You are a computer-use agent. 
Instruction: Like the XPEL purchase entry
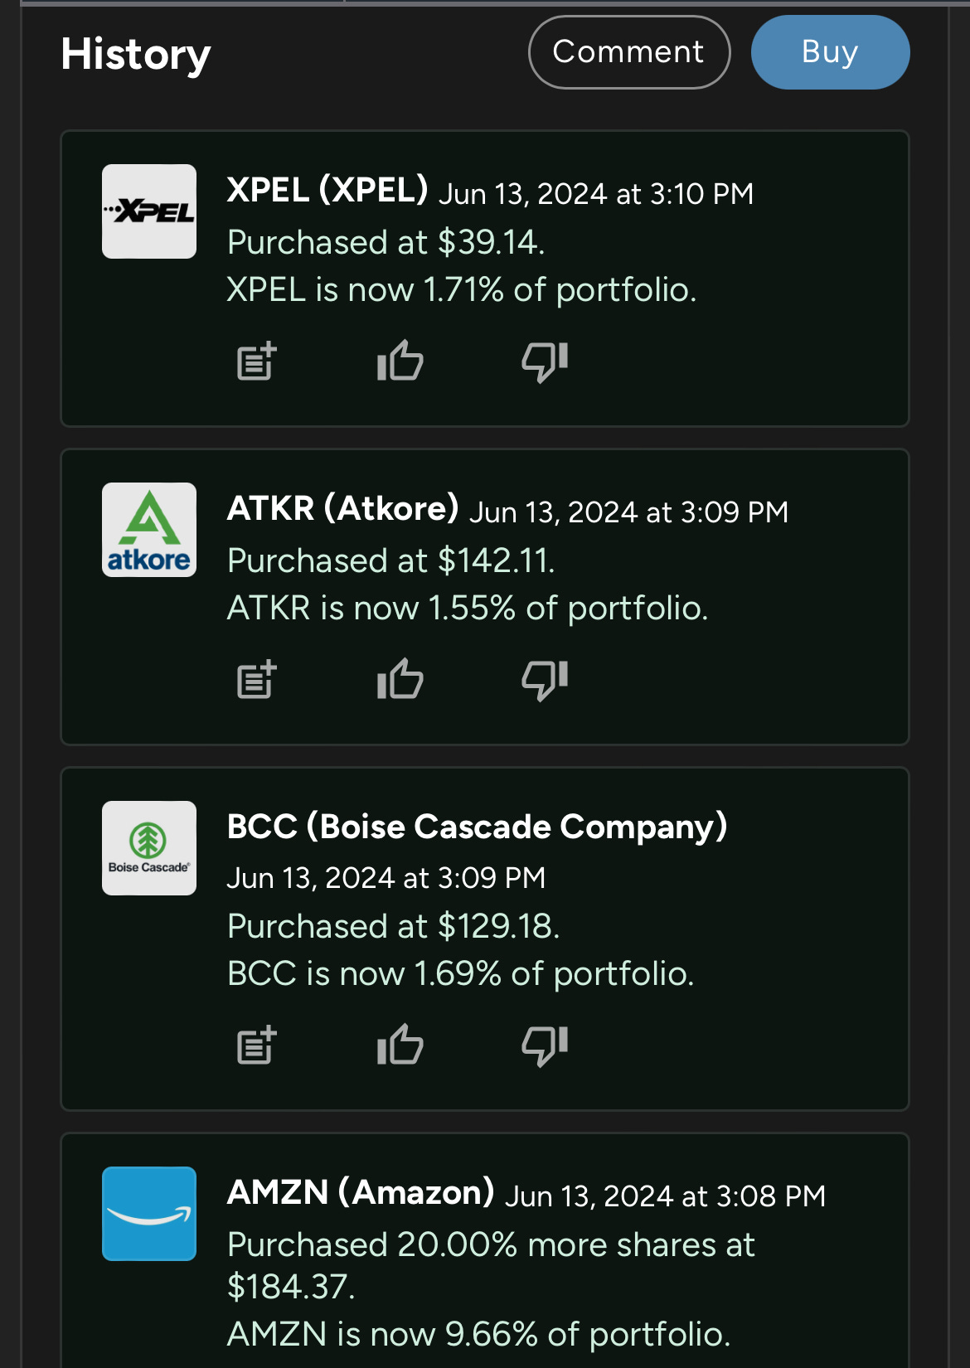click(x=400, y=361)
